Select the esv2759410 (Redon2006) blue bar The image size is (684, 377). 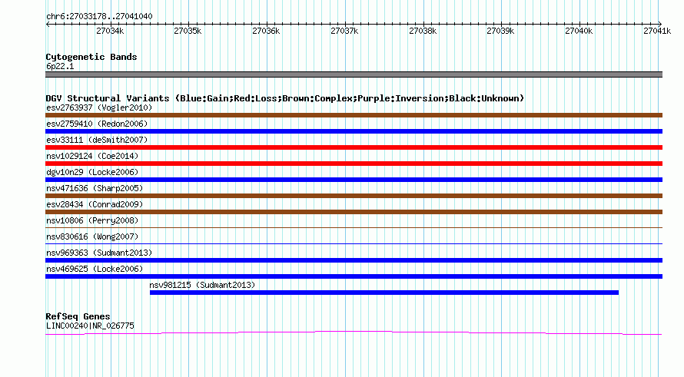354,131
